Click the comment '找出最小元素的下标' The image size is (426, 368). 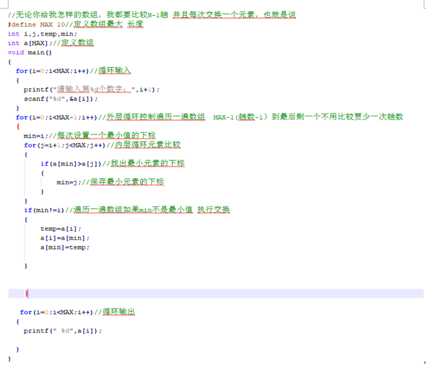tap(147, 163)
